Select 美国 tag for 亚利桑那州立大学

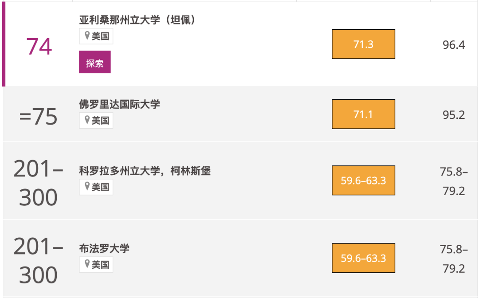tap(96, 36)
